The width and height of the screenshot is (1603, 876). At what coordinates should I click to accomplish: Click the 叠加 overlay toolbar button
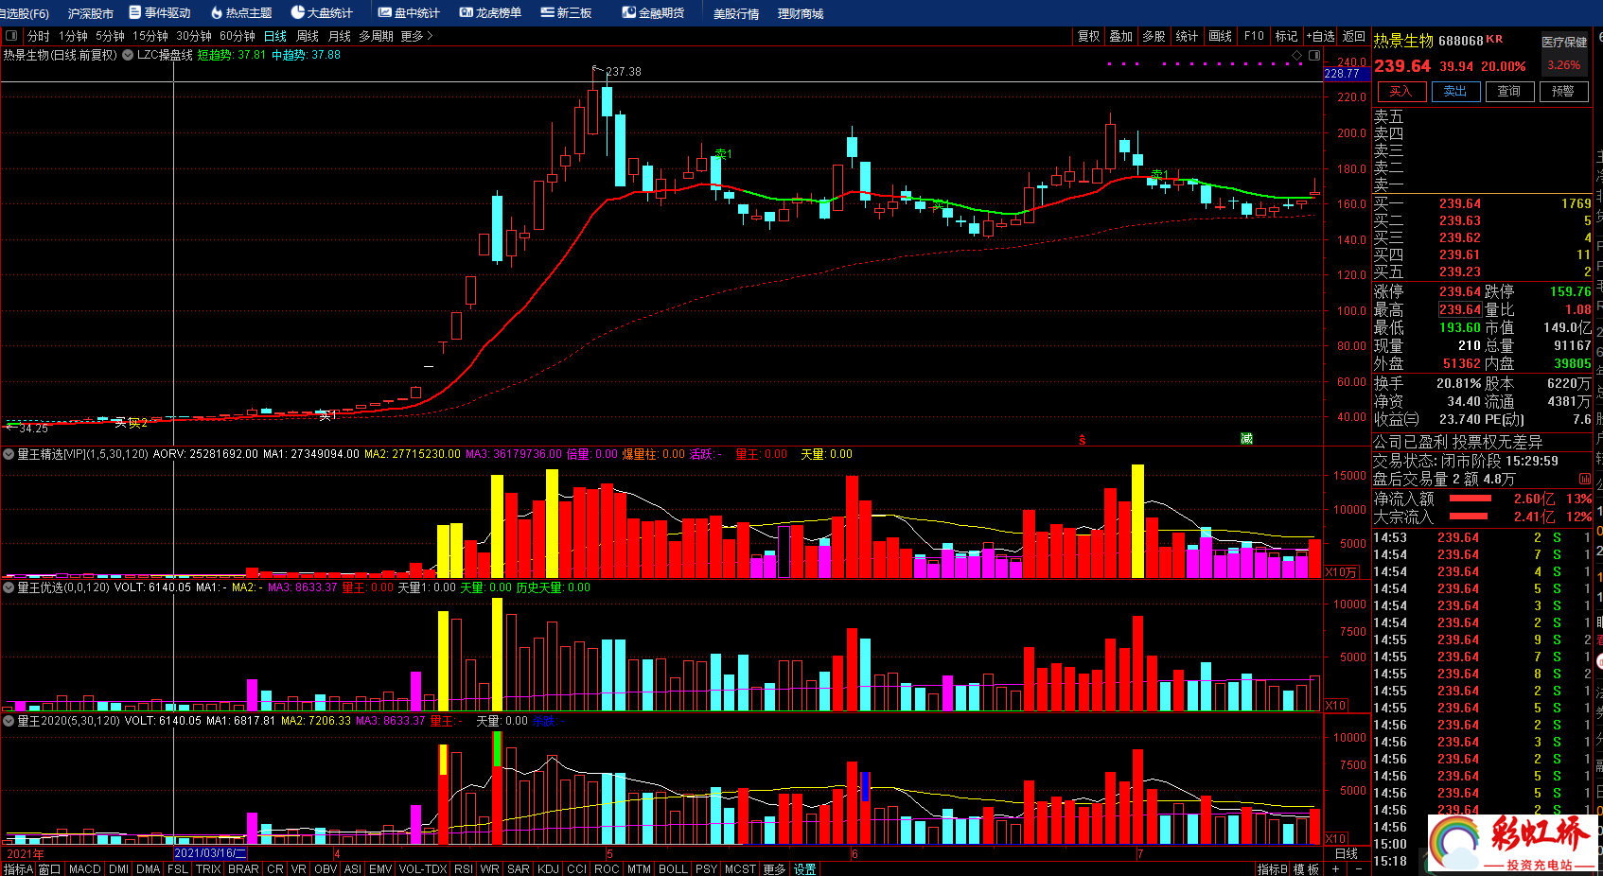point(1121,36)
